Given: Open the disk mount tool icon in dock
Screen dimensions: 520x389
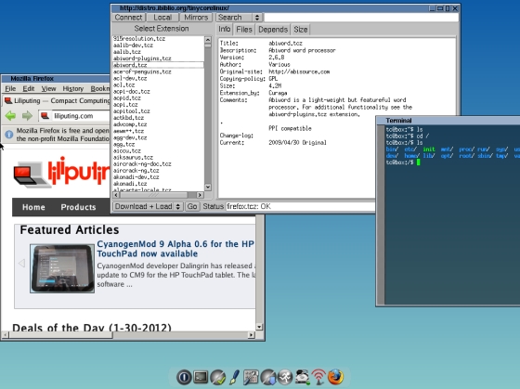Looking at the screenshot, I should [x=302, y=377].
